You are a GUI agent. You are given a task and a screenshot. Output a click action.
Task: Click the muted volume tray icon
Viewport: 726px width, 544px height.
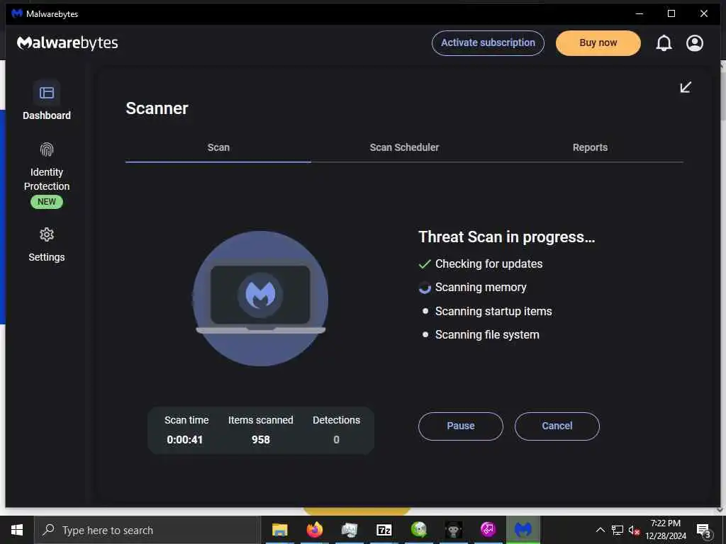point(634,530)
